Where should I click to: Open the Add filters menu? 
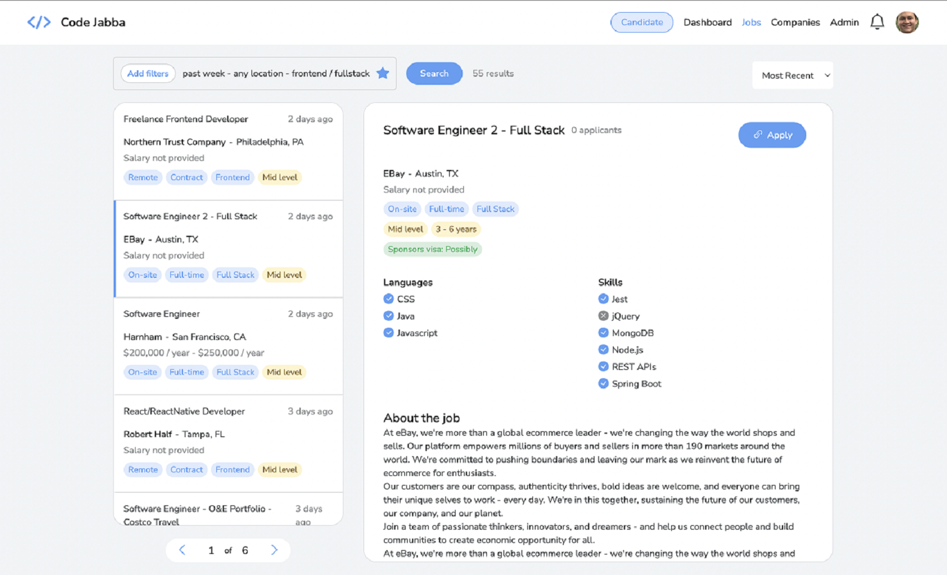148,73
